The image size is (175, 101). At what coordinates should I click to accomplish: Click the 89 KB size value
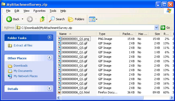[156, 92]
